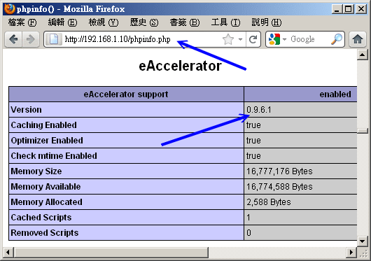Click the vertical scrollbar thumb

(x=362, y=131)
